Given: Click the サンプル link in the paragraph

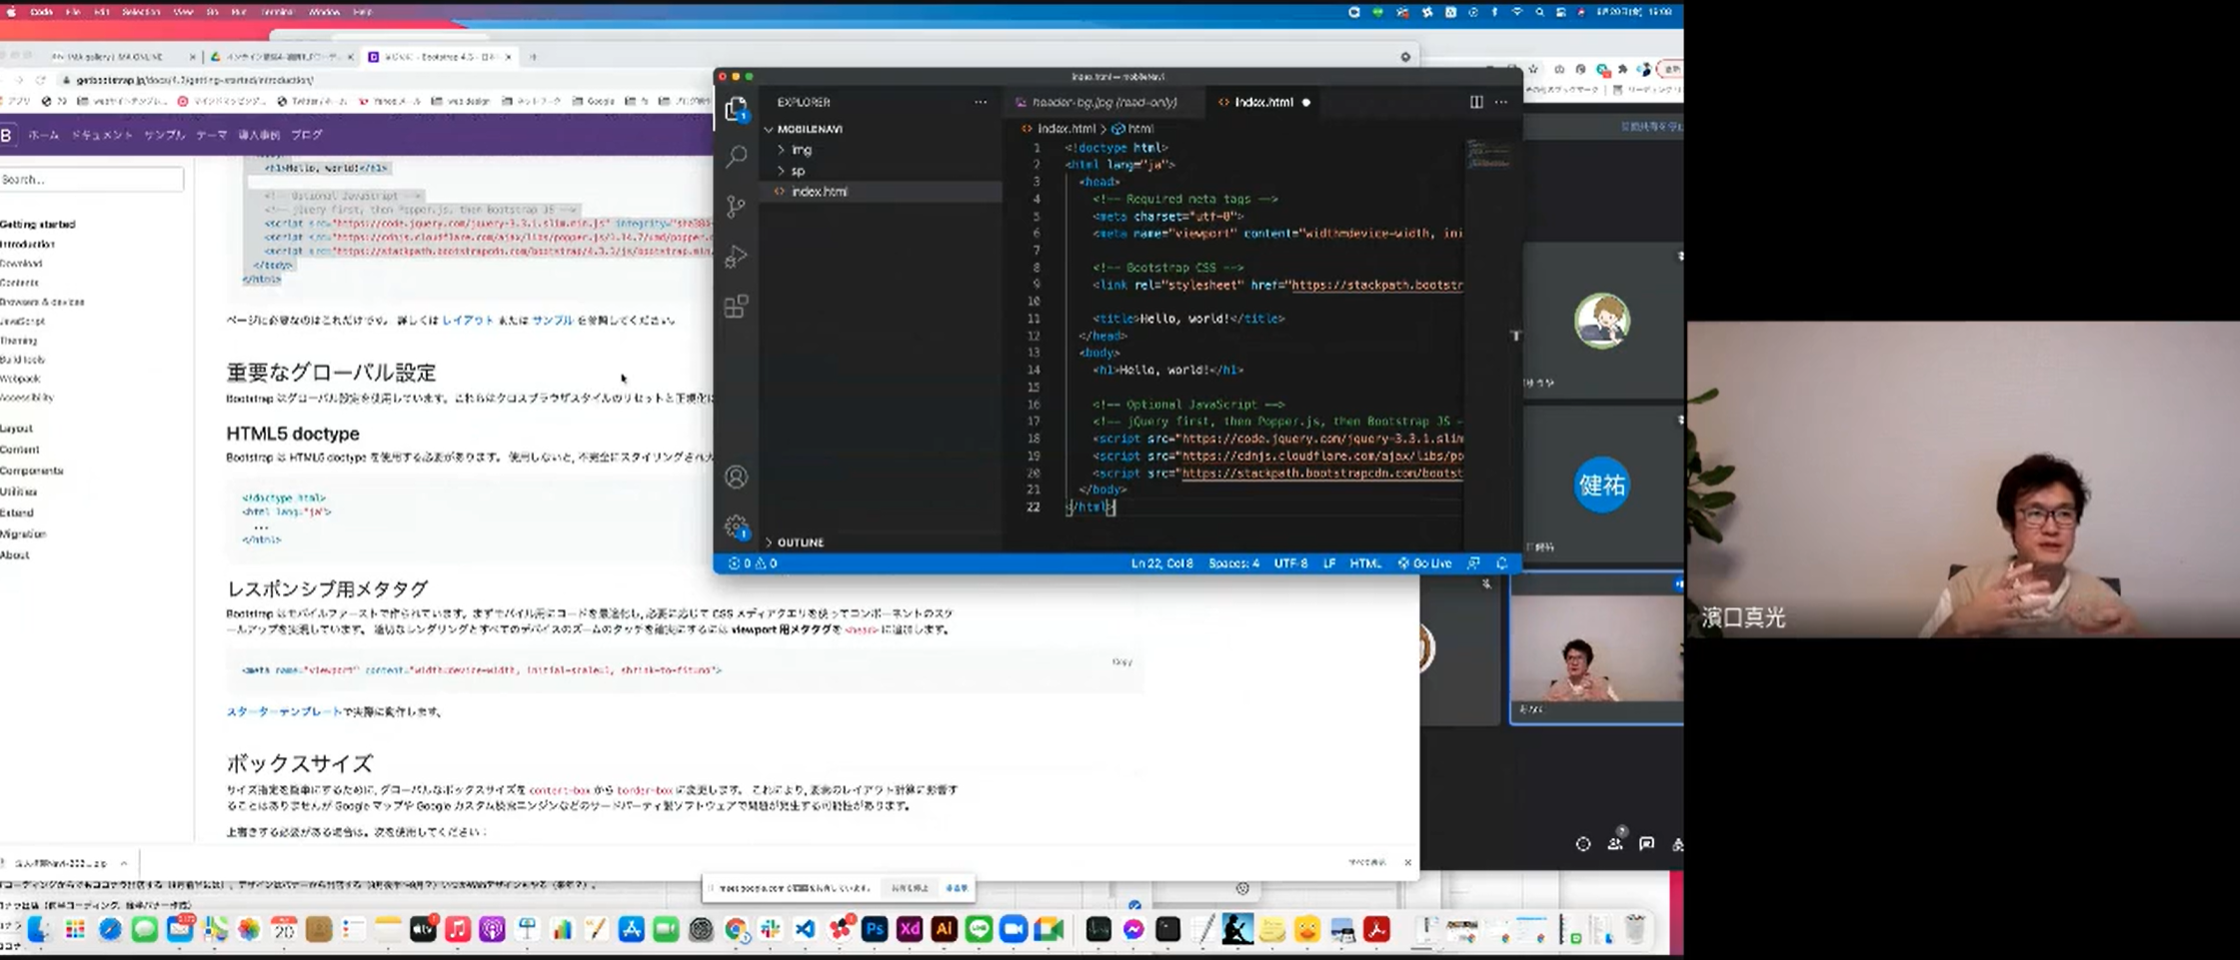Looking at the screenshot, I should click(552, 321).
